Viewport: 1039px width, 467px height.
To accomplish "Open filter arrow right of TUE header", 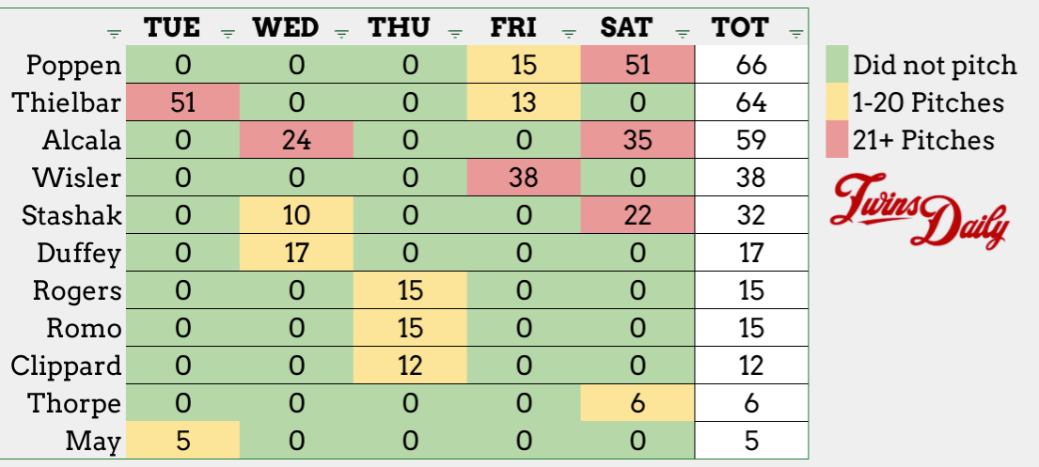I will tap(228, 34).
